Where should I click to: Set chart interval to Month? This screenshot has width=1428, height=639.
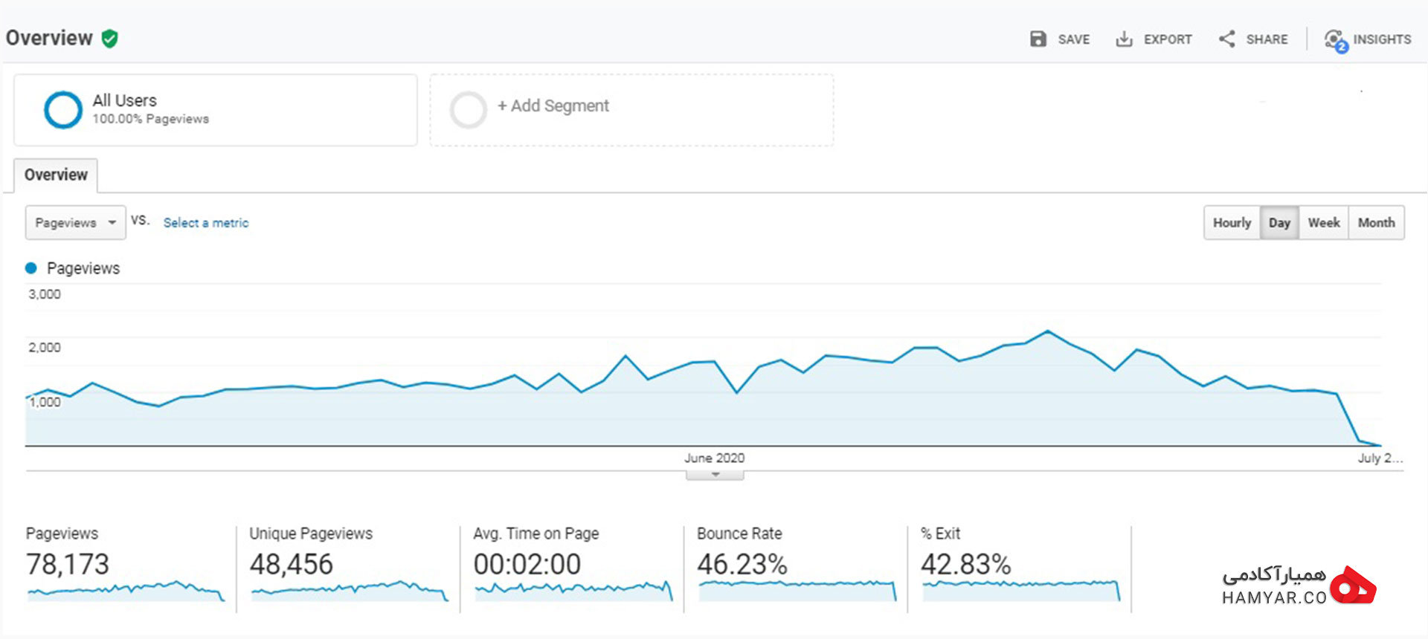pyautogui.click(x=1377, y=223)
